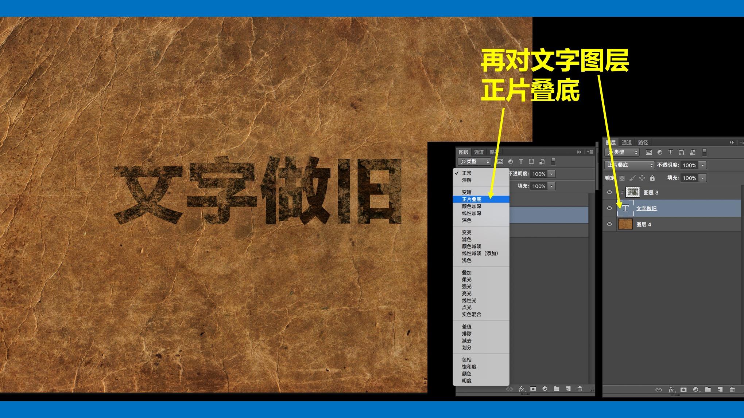Viewport: 744px width, 418px height.
Task: Choose 柔光 in blend mode list
Action: click(467, 279)
